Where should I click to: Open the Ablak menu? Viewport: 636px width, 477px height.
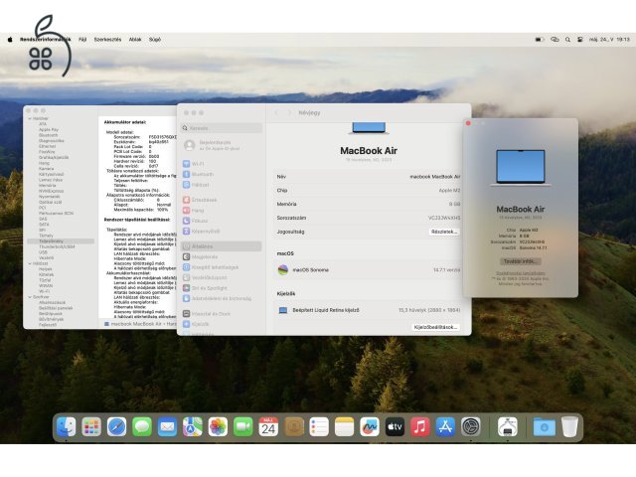[x=135, y=40]
